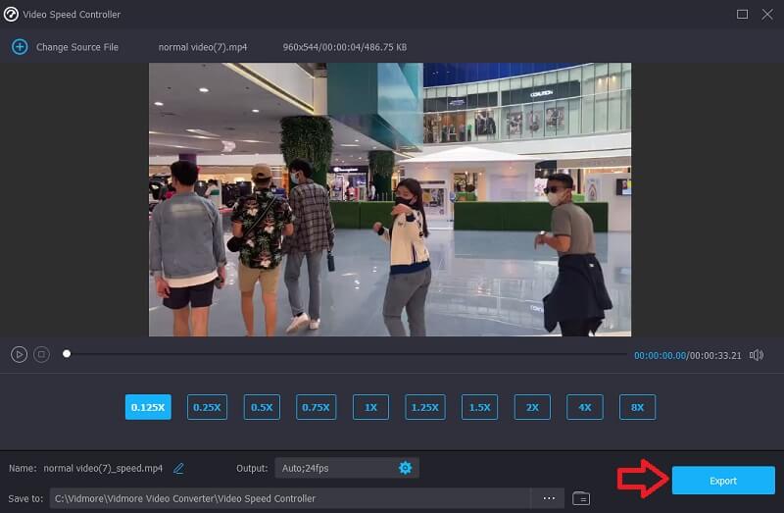Click the play button icon

click(x=19, y=354)
